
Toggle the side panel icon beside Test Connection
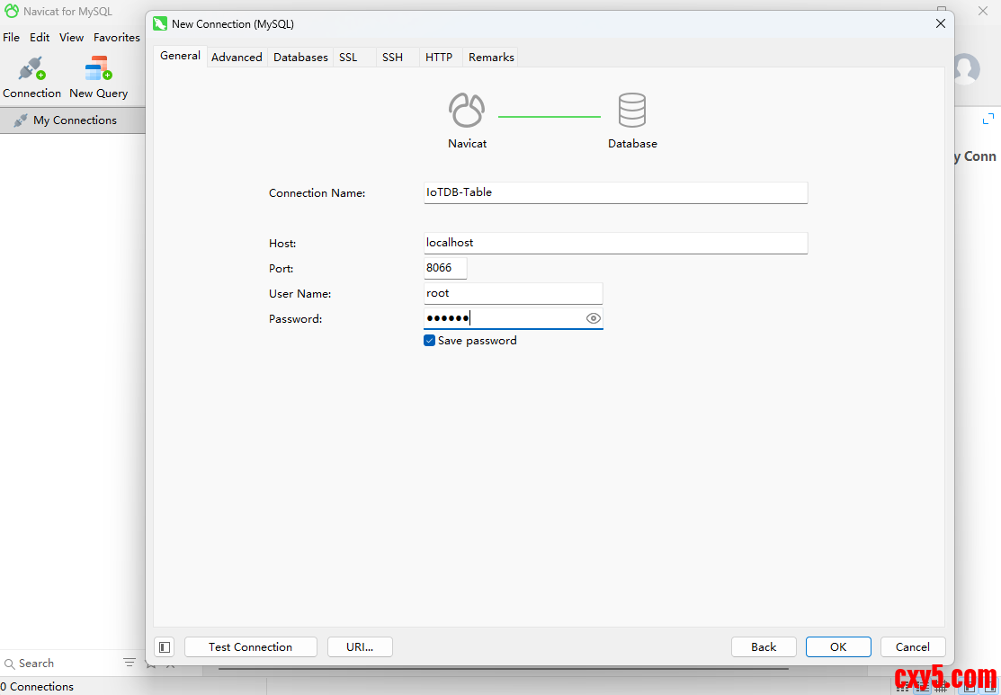[164, 646]
